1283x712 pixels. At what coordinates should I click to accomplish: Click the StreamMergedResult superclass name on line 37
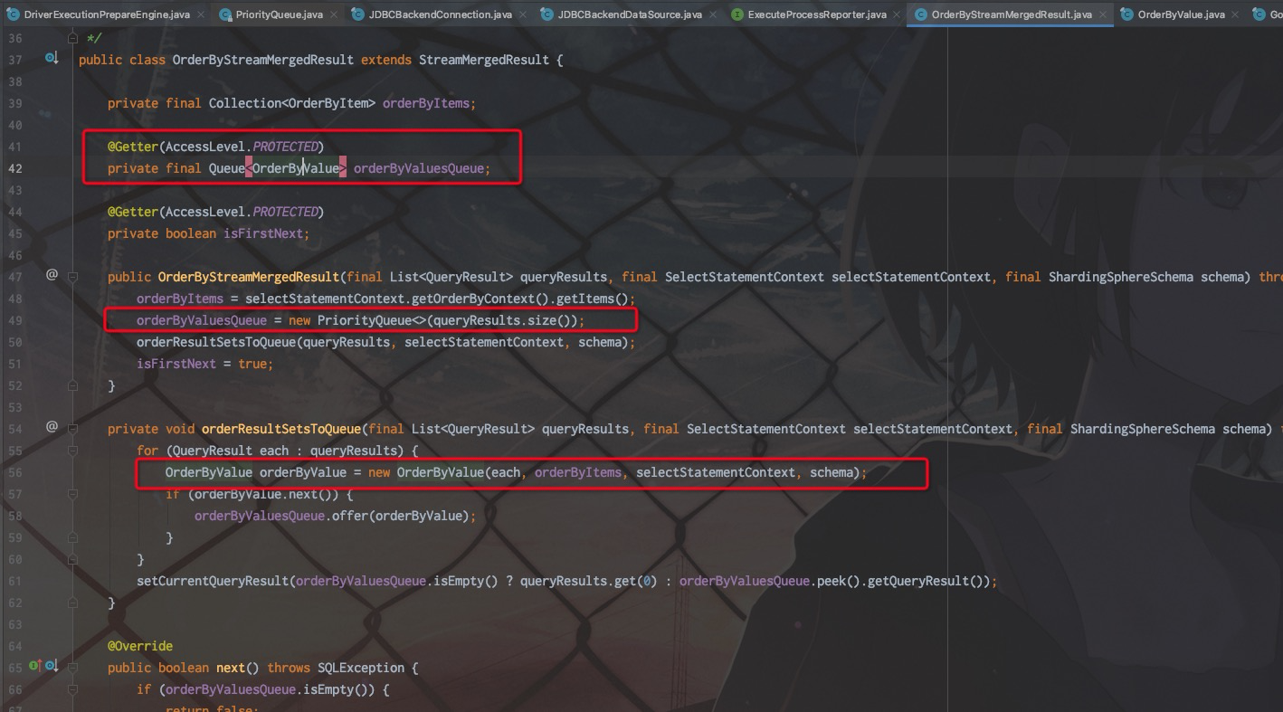pyautogui.click(x=484, y=60)
